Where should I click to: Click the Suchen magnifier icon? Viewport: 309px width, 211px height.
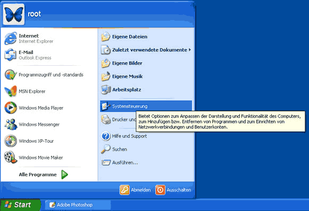[x=106, y=149]
